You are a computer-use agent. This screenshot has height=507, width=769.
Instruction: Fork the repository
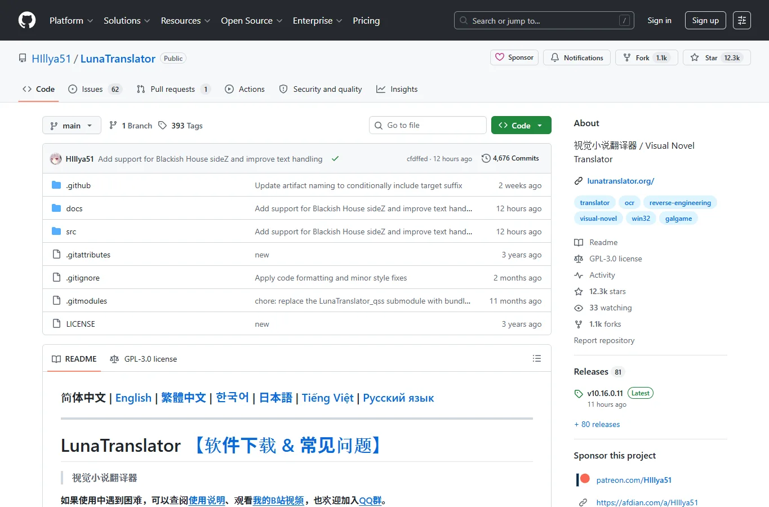[647, 57]
